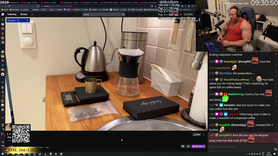The width and height of the screenshot is (278, 156).
Task: Click username MatsHartvig in chat
Action: pos(236,94)
